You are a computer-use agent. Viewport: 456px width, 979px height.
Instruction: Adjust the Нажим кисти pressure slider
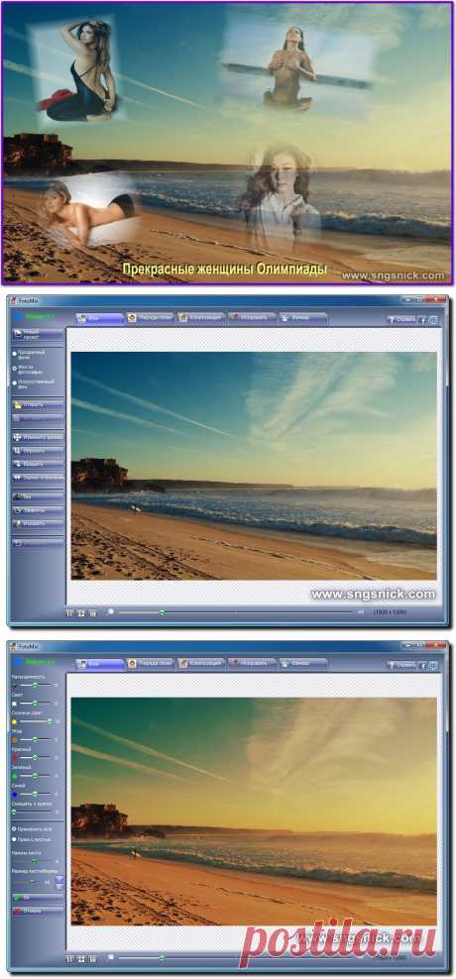(33, 861)
